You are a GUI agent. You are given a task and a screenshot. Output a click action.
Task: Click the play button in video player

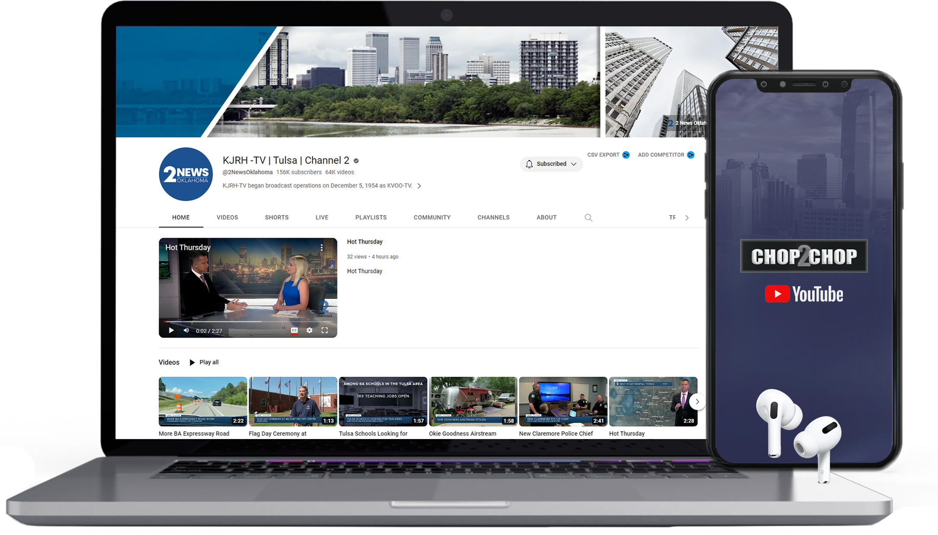coord(171,331)
